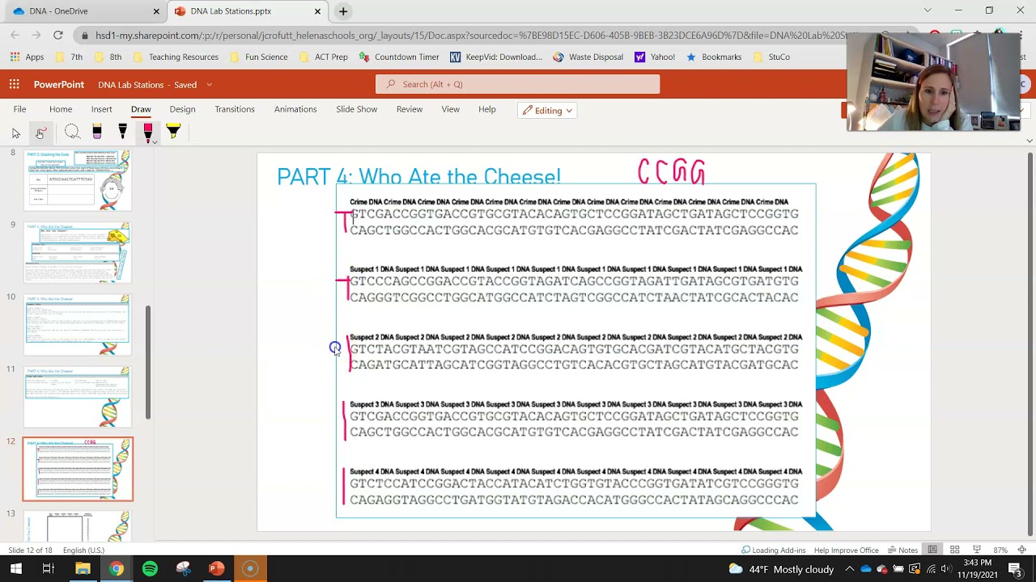The image size is (1036, 582).
Task: Select slide 11 thumbnail
Action: coord(78,397)
